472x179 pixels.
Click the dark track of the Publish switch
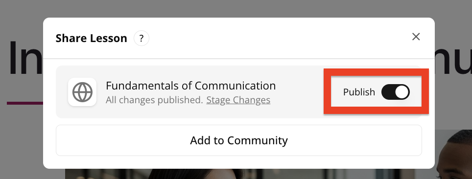388,92
